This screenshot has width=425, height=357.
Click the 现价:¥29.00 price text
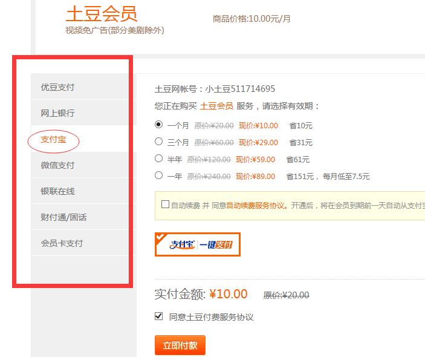click(258, 142)
